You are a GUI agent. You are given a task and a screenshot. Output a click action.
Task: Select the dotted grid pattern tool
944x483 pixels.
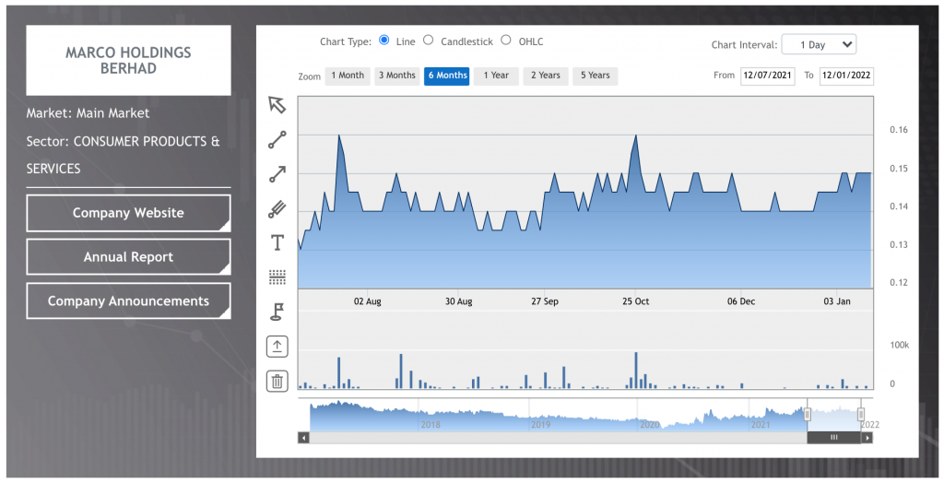[x=277, y=277]
